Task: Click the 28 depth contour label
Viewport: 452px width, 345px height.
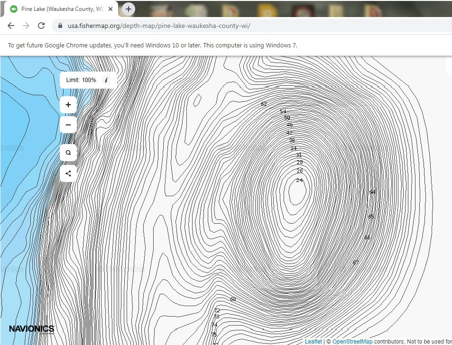Action: pos(300,163)
